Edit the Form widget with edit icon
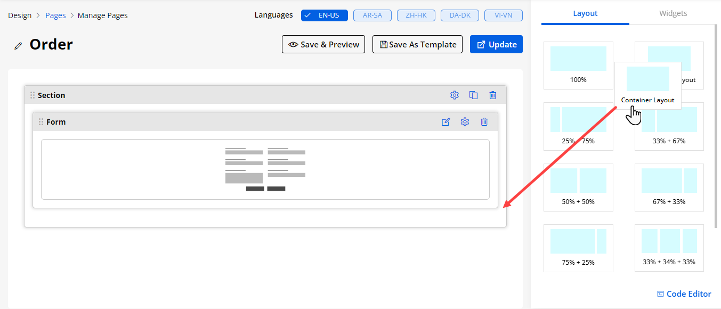Image resolution: width=721 pixels, height=309 pixels. tap(445, 122)
